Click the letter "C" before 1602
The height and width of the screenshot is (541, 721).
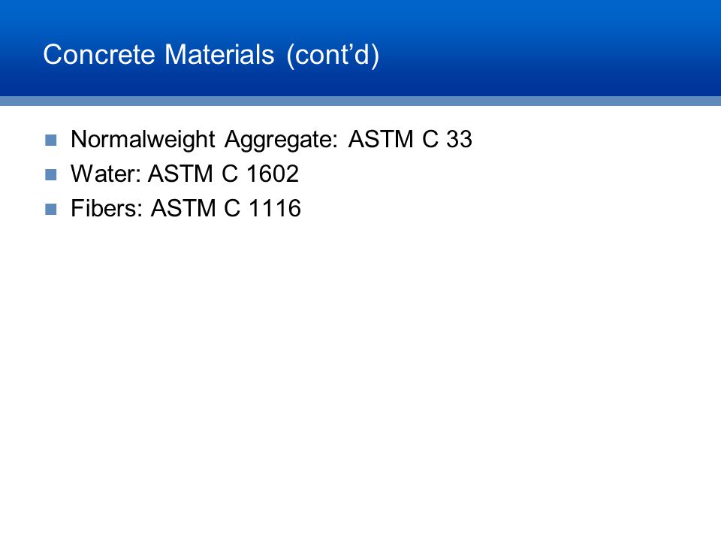tap(230, 174)
